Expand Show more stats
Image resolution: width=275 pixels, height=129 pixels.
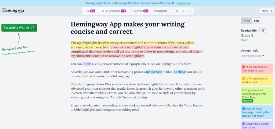click(252, 56)
